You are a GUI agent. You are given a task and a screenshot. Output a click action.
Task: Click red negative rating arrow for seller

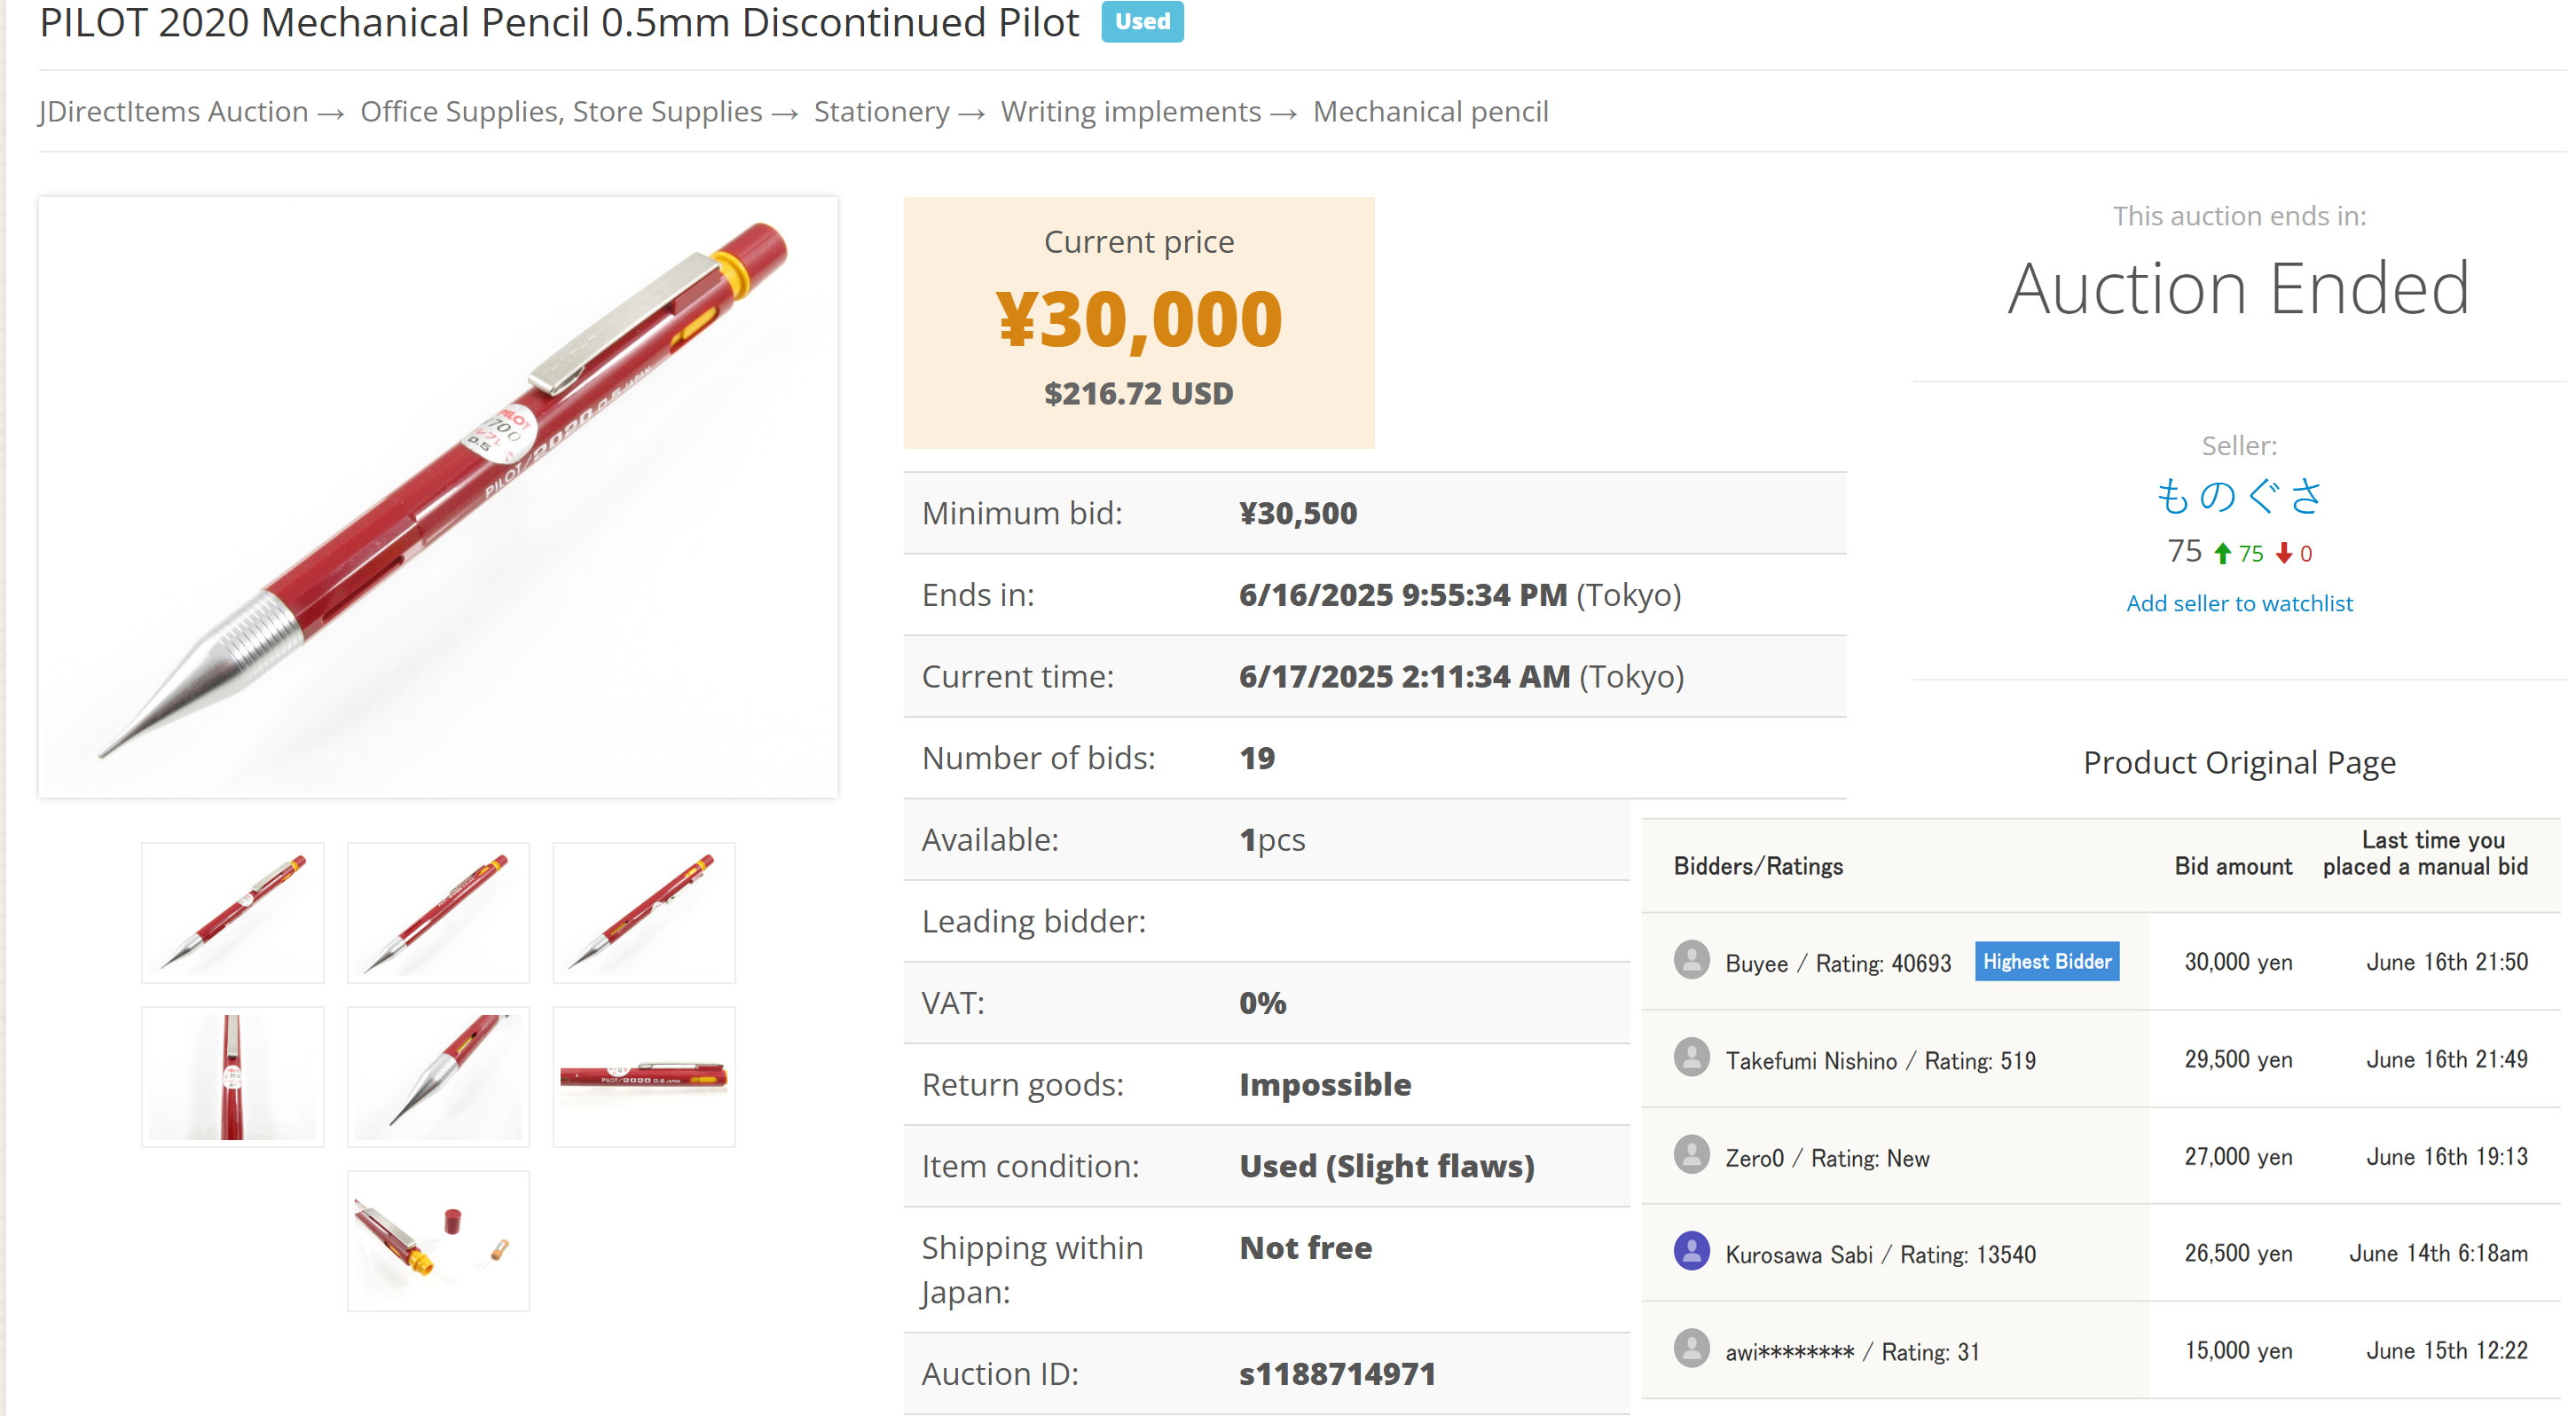[x=2284, y=553]
